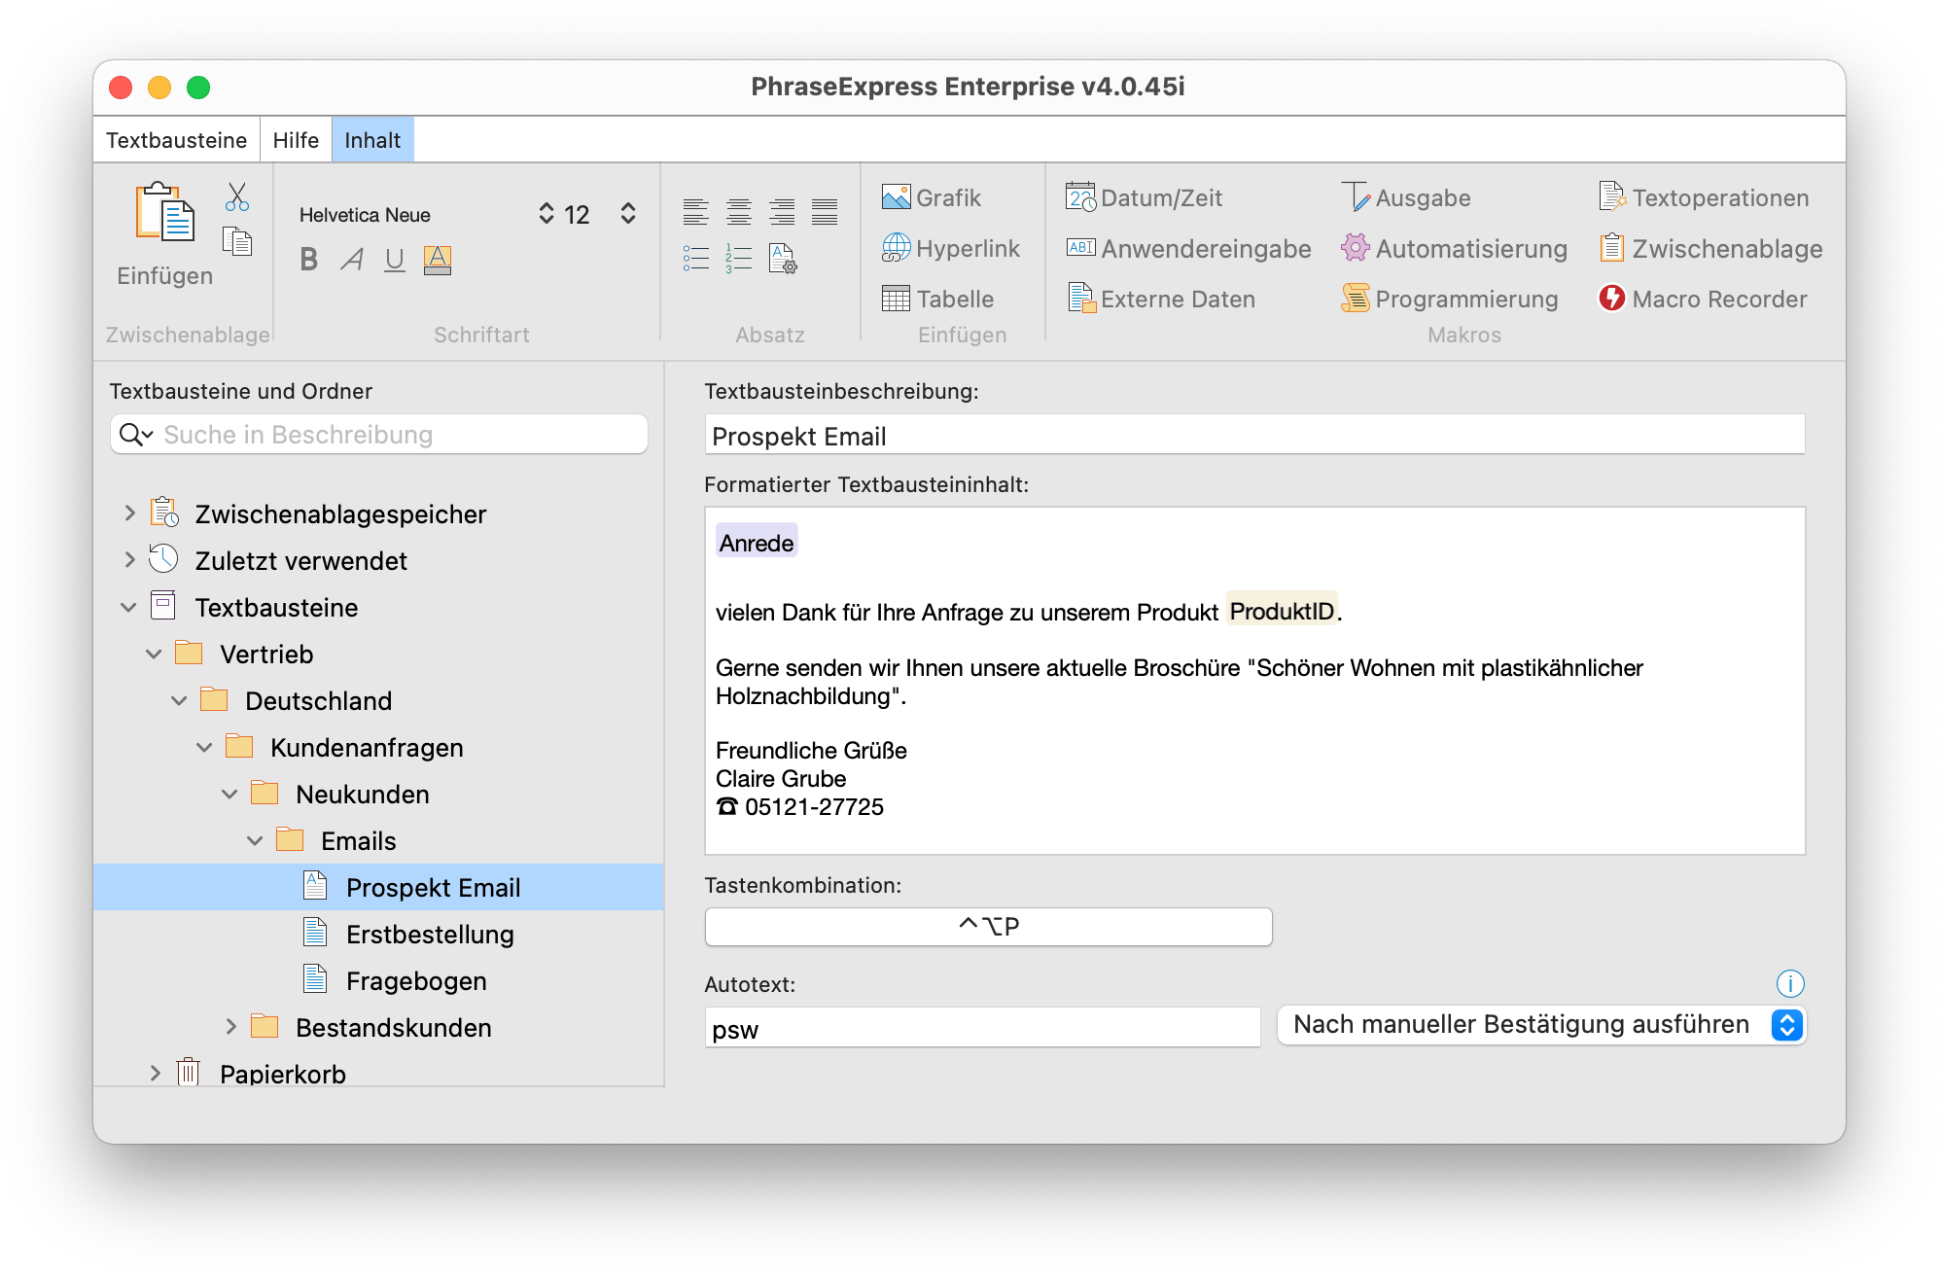Toggle underline formatting

click(x=394, y=260)
